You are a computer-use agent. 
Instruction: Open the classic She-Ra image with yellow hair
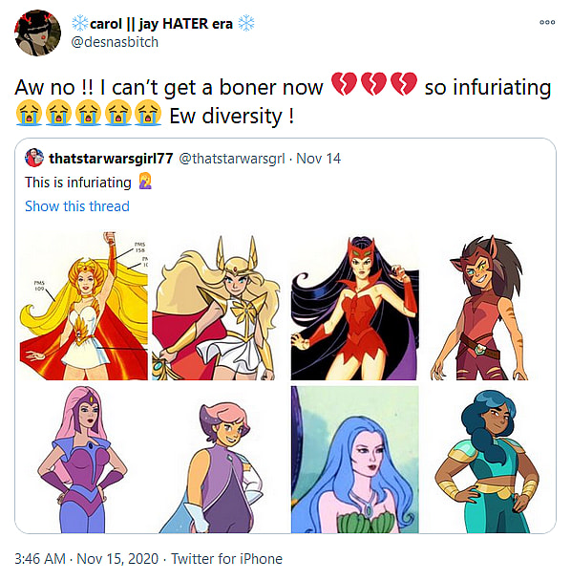[x=84, y=306]
